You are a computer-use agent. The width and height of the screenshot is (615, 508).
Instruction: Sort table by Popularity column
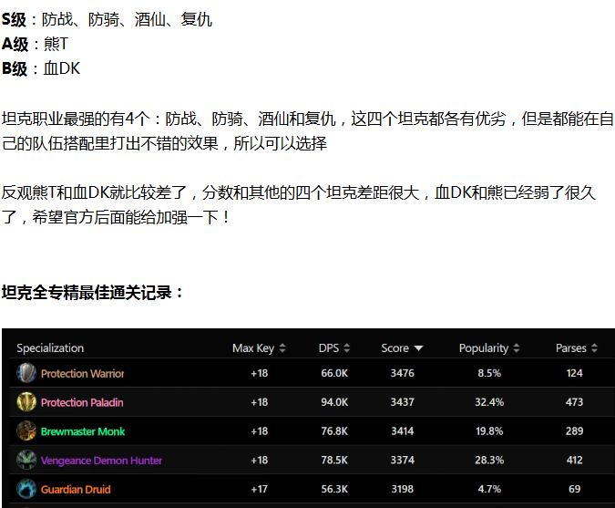(489, 348)
